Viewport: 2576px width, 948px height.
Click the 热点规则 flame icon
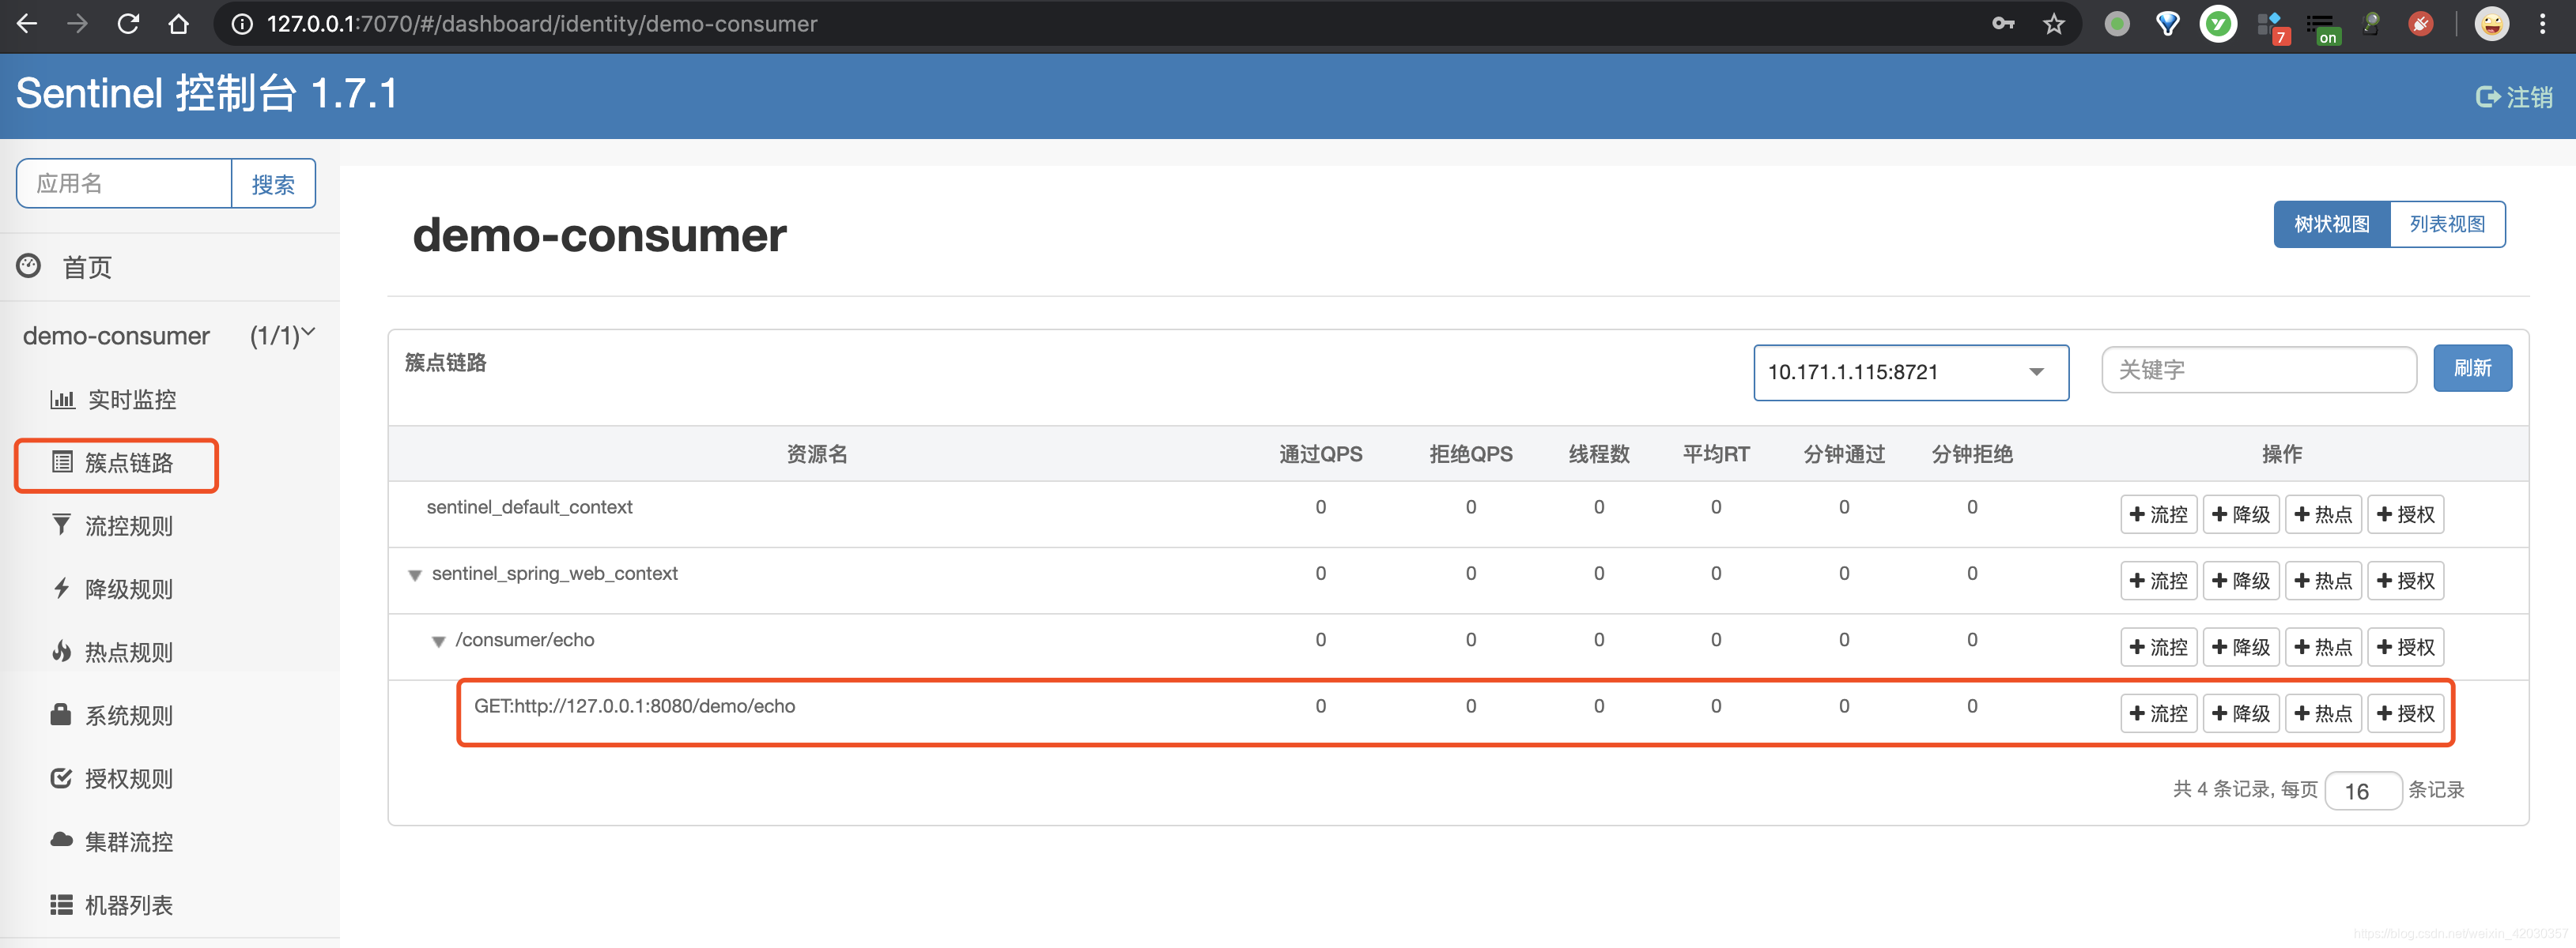pyautogui.click(x=62, y=651)
